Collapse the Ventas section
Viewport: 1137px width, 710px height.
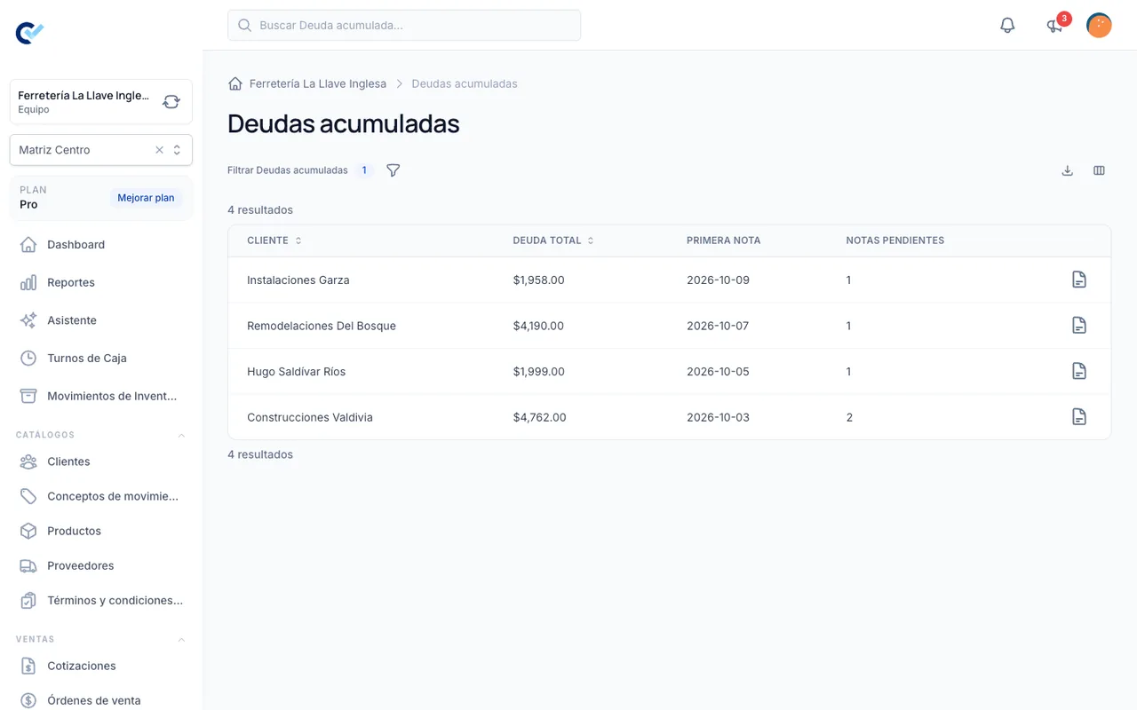[181, 639]
